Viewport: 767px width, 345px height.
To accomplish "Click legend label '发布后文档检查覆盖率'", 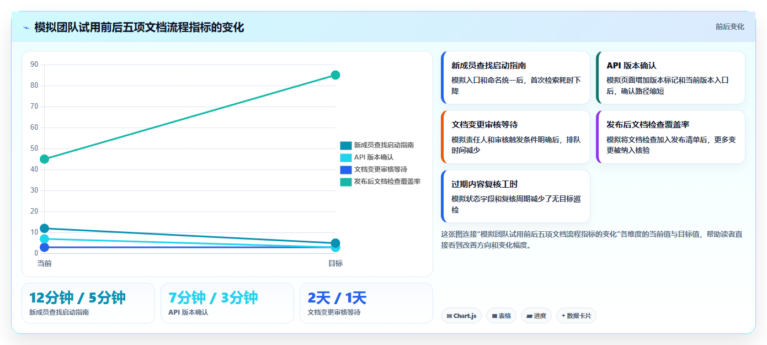I will [387, 182].
